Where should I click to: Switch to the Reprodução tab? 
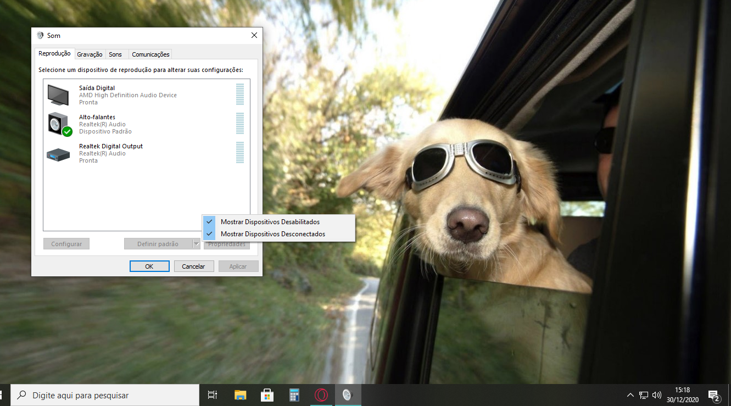(x=54, y=54)
